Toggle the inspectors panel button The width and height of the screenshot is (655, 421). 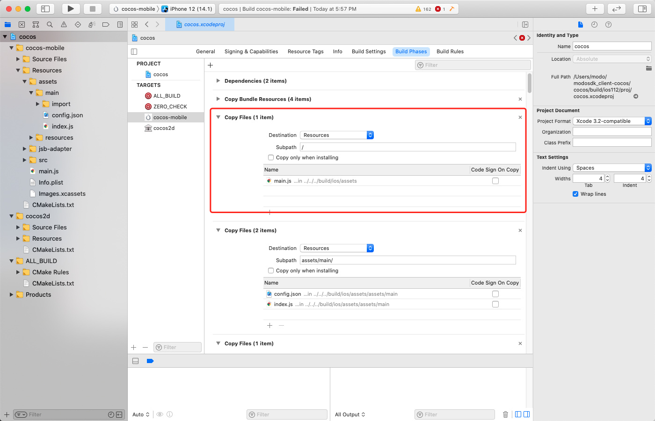coord(642,8)
